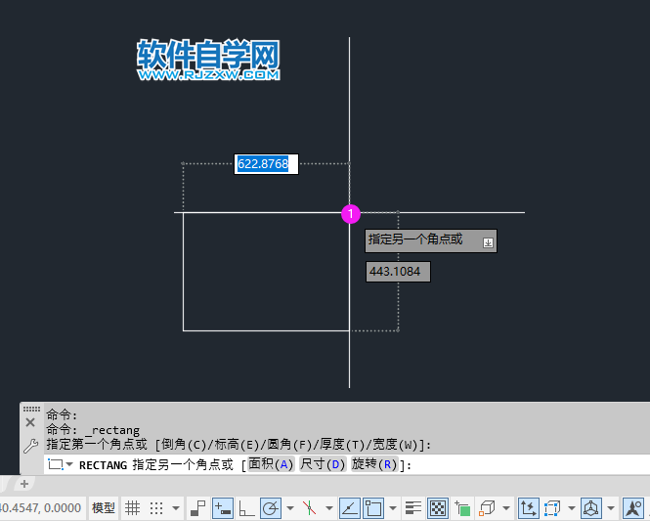
Task: Open polar tracking angle dropdown arrow
Action: (x=290, y=508)
